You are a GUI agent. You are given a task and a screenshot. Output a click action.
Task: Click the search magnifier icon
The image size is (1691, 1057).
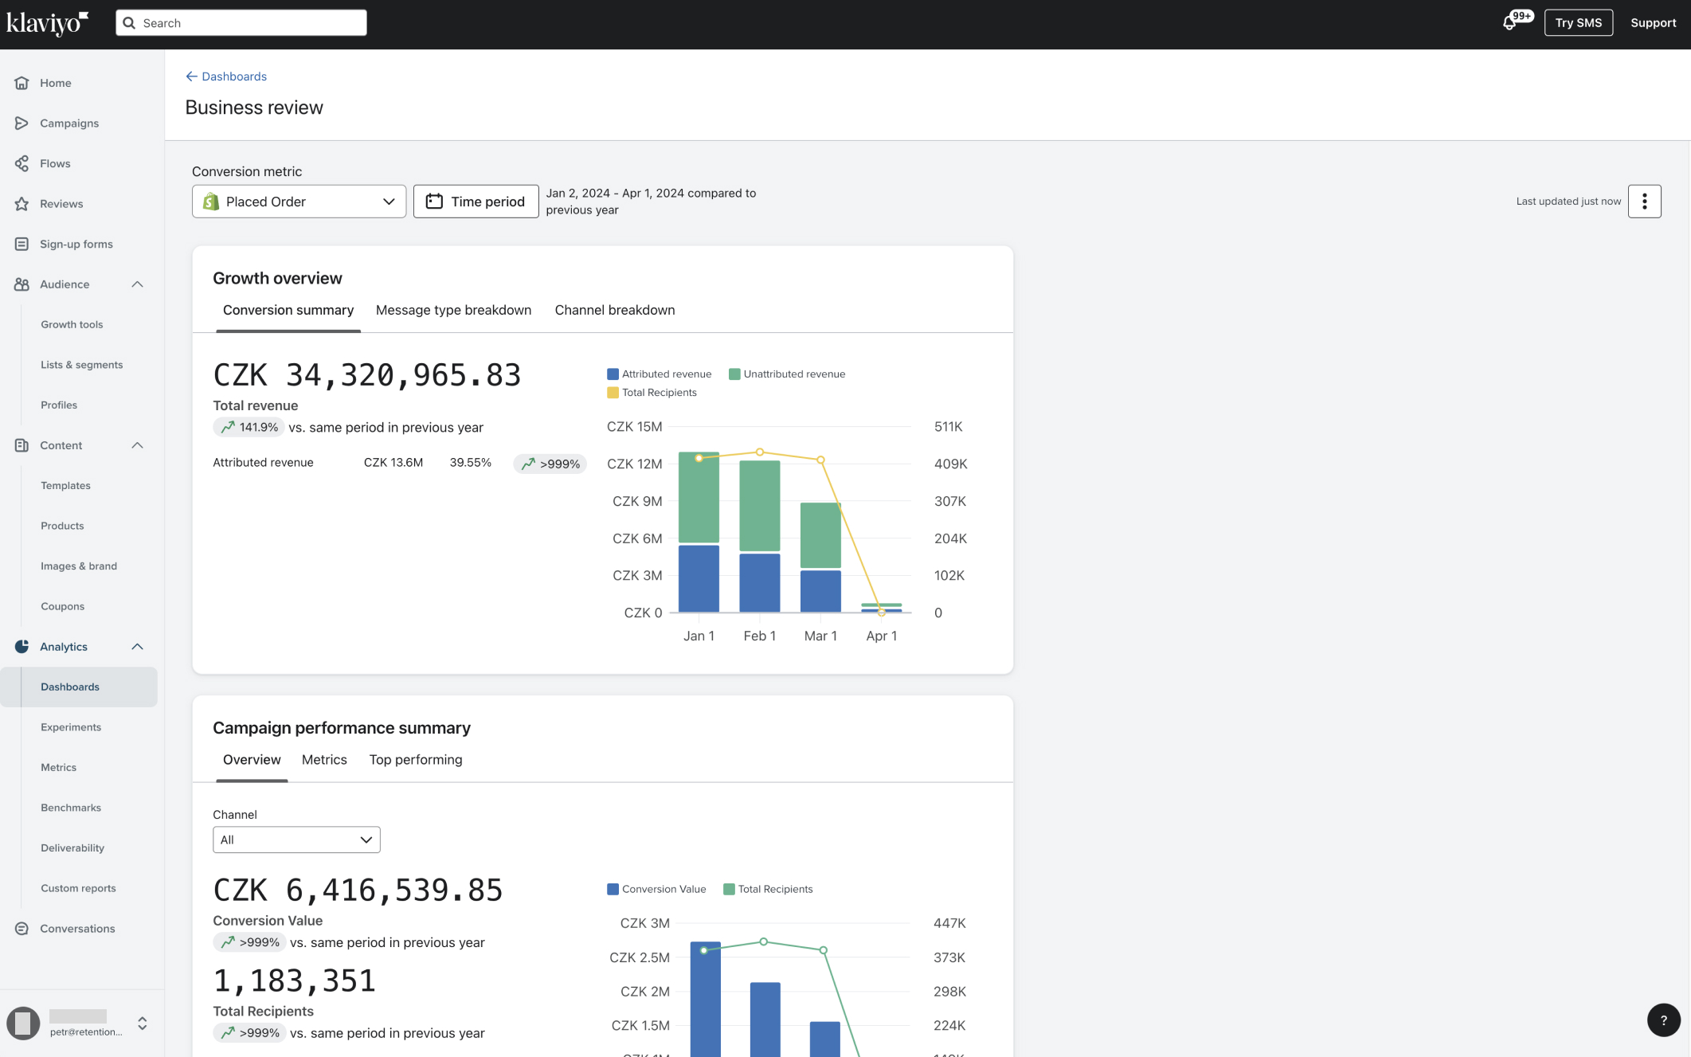tap(129, 23)
